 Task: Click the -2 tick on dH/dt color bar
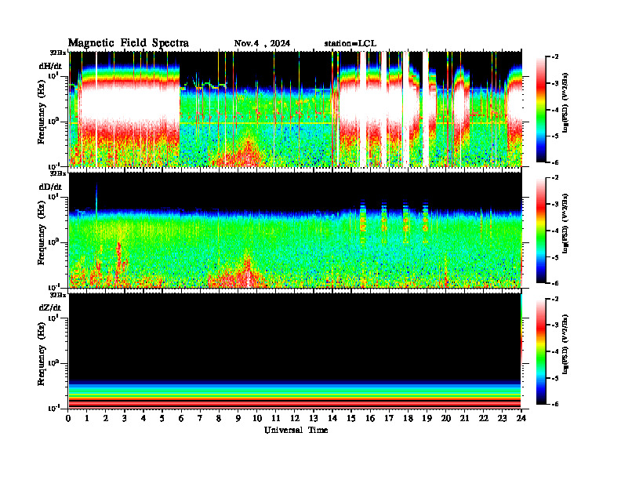554,57
